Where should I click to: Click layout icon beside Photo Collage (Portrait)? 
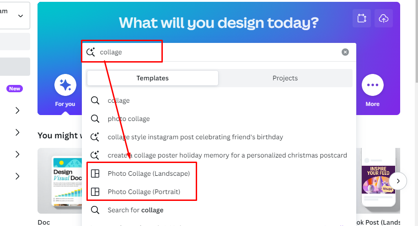pos(95,192)
